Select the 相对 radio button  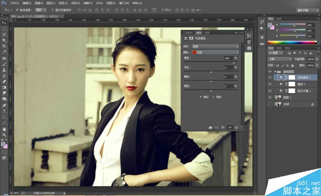(201, 97)
